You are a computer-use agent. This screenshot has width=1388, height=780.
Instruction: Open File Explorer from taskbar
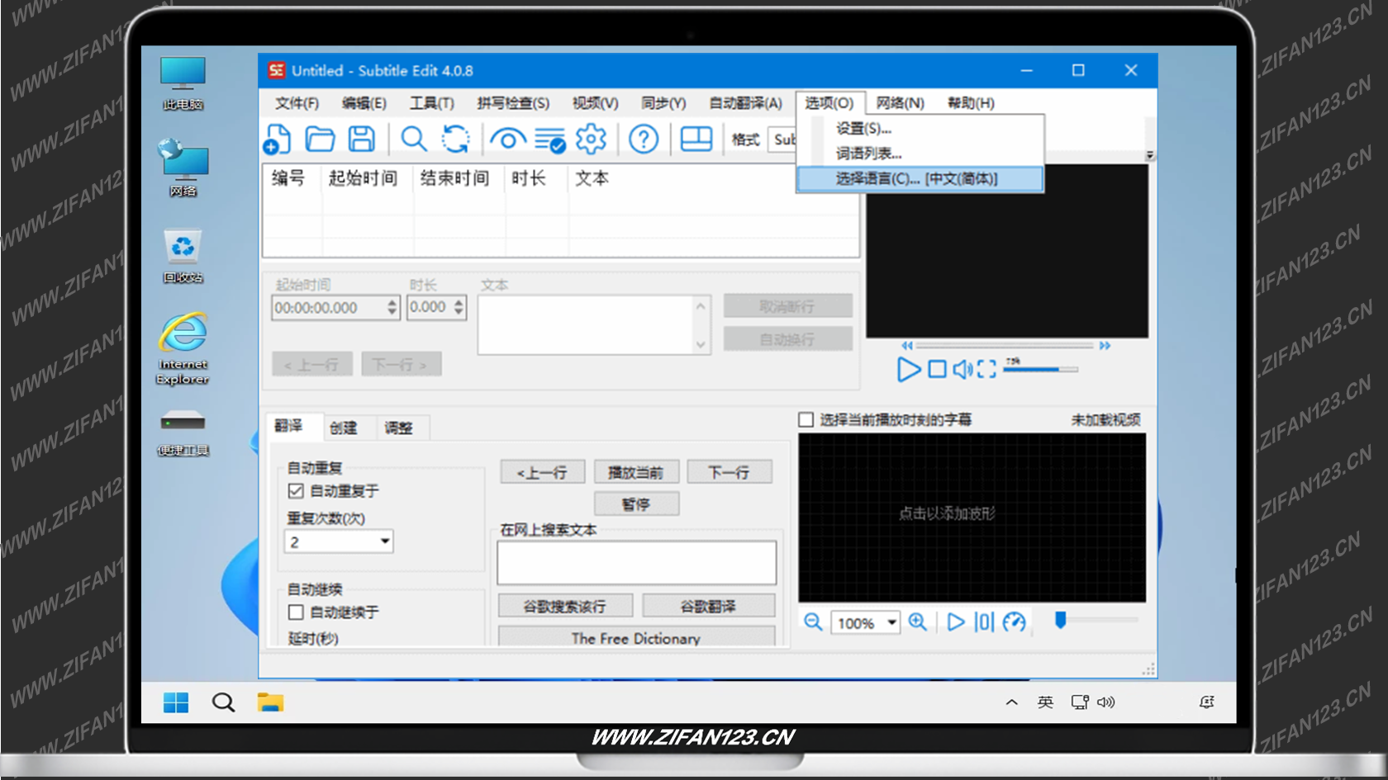click(270, 702)
